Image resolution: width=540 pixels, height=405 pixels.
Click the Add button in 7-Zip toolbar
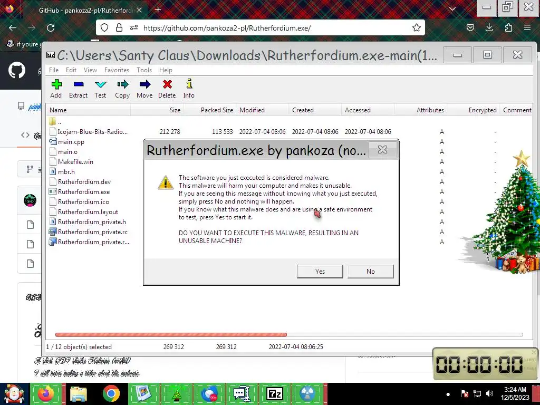(56, 89)
